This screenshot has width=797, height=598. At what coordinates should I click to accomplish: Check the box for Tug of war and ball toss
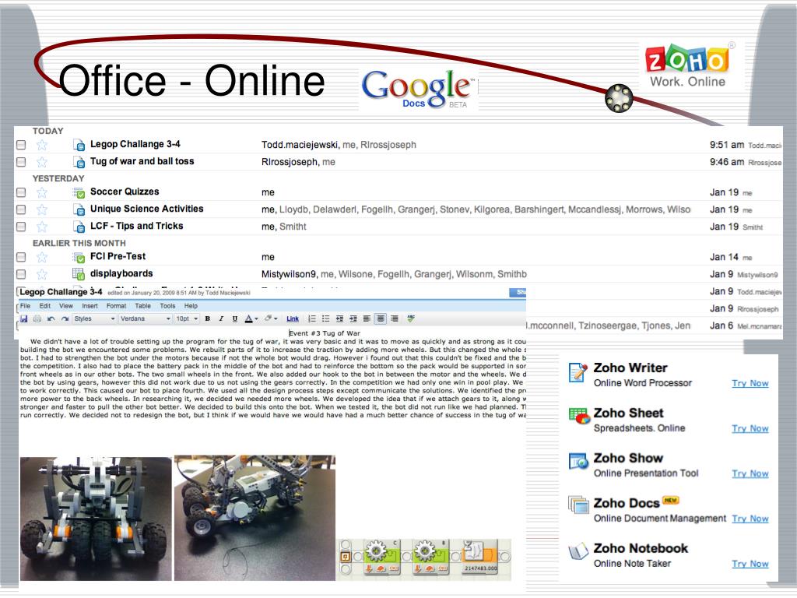(21, 162)
